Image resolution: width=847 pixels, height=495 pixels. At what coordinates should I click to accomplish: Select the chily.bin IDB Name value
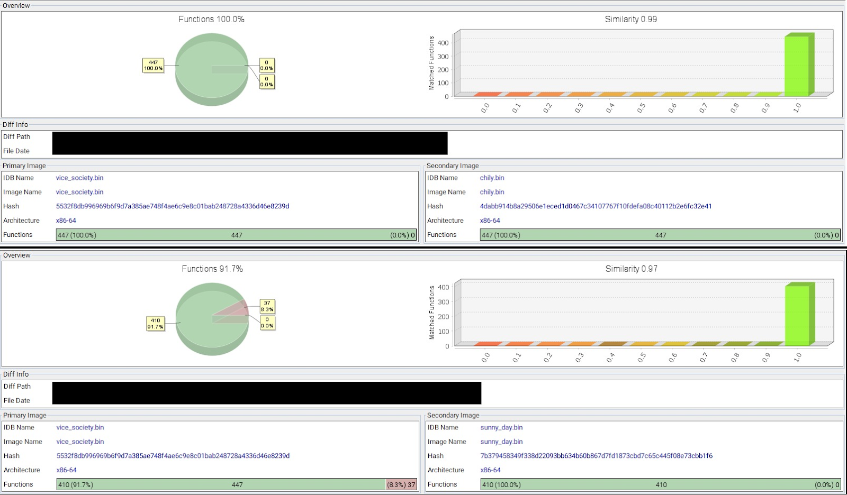[x=492, y=178]
